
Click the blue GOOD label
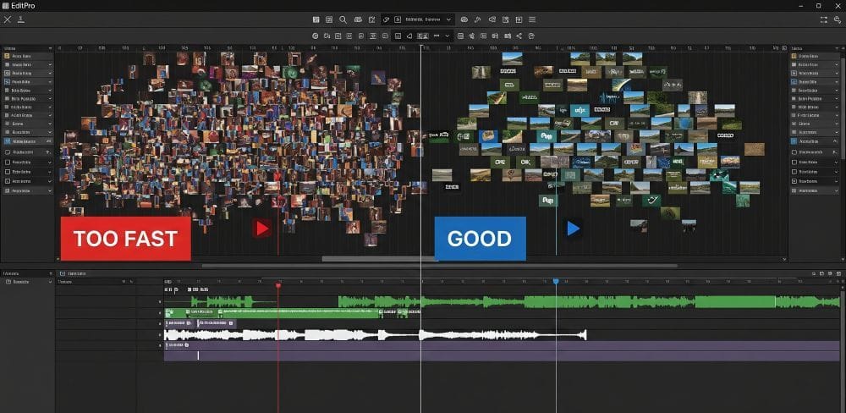point(480,239)
